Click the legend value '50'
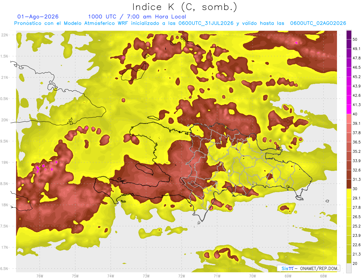Image resolution: width=363 pixels, height=280 pixels. [355, 39]
